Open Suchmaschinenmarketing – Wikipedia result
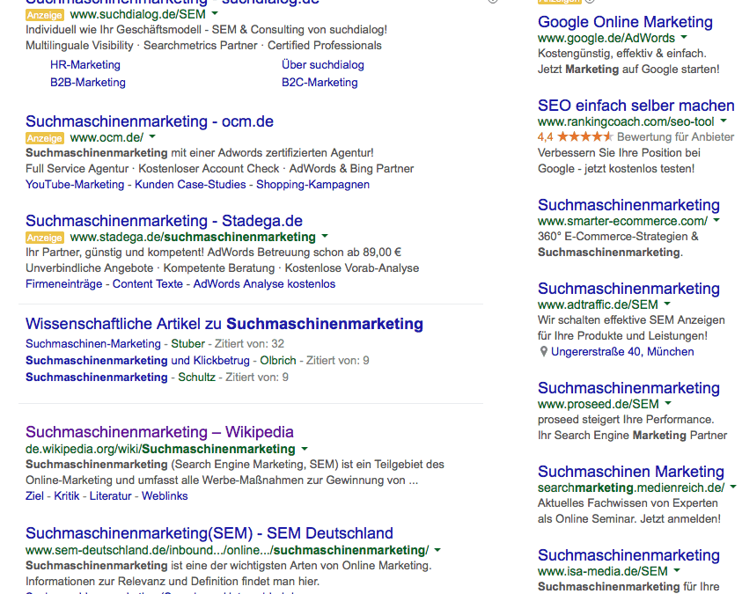This screenshot has height=594, width=742. (159, 432)
